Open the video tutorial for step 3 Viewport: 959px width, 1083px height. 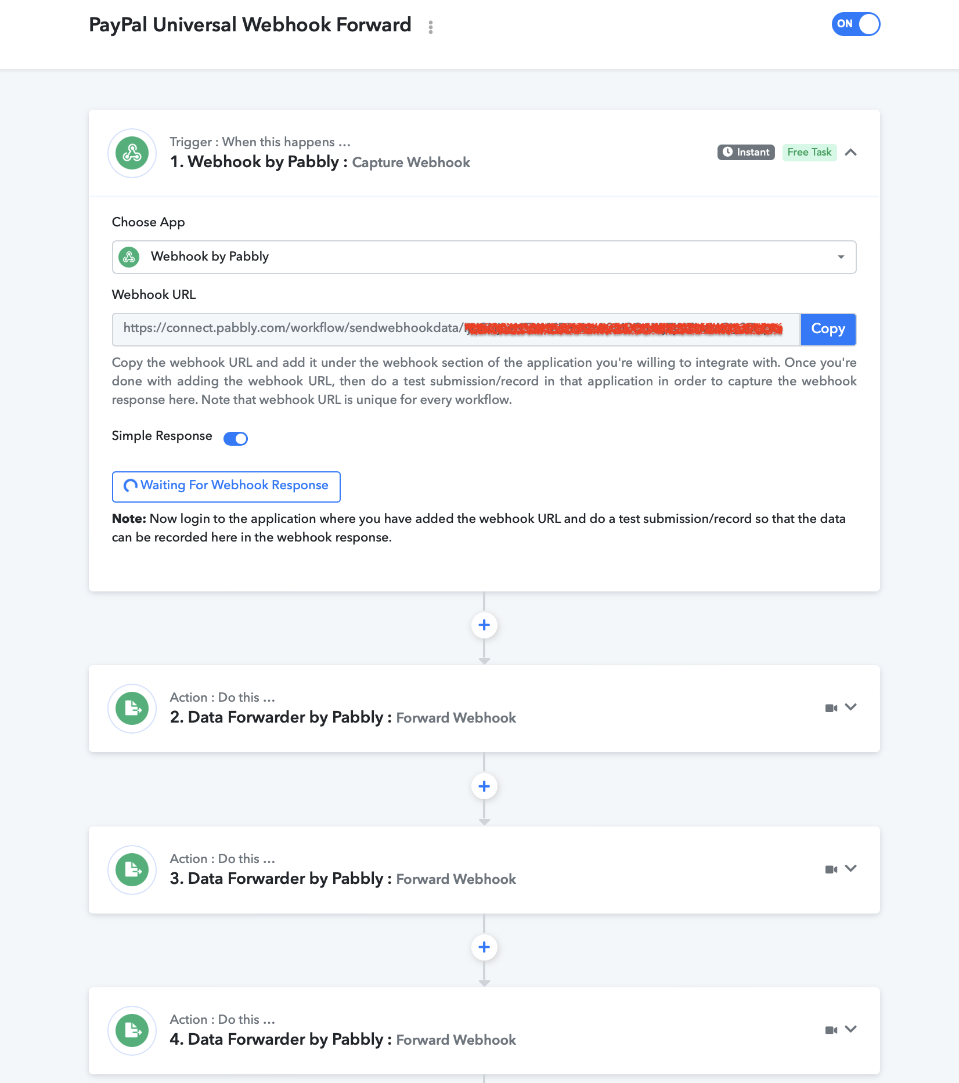tap(831, 869)
